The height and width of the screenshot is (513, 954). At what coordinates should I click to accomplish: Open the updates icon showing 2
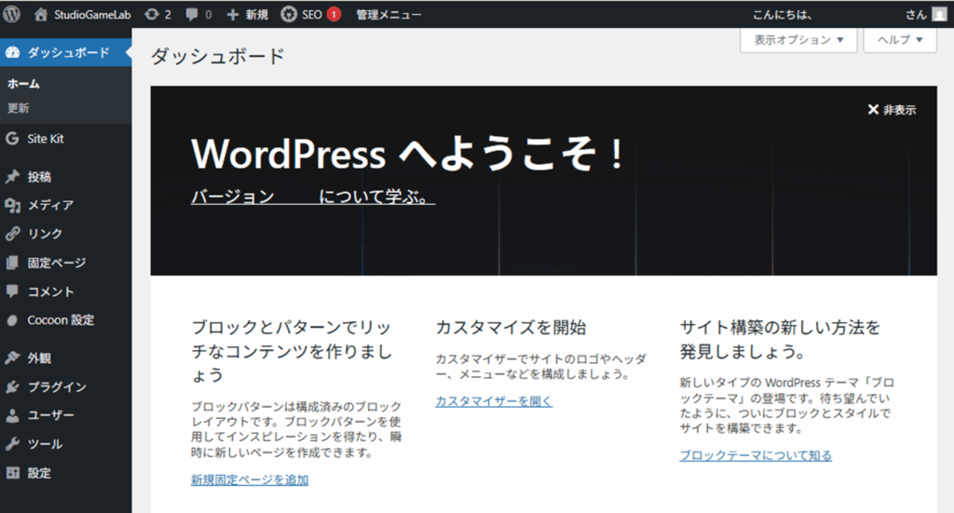point(152,14)
